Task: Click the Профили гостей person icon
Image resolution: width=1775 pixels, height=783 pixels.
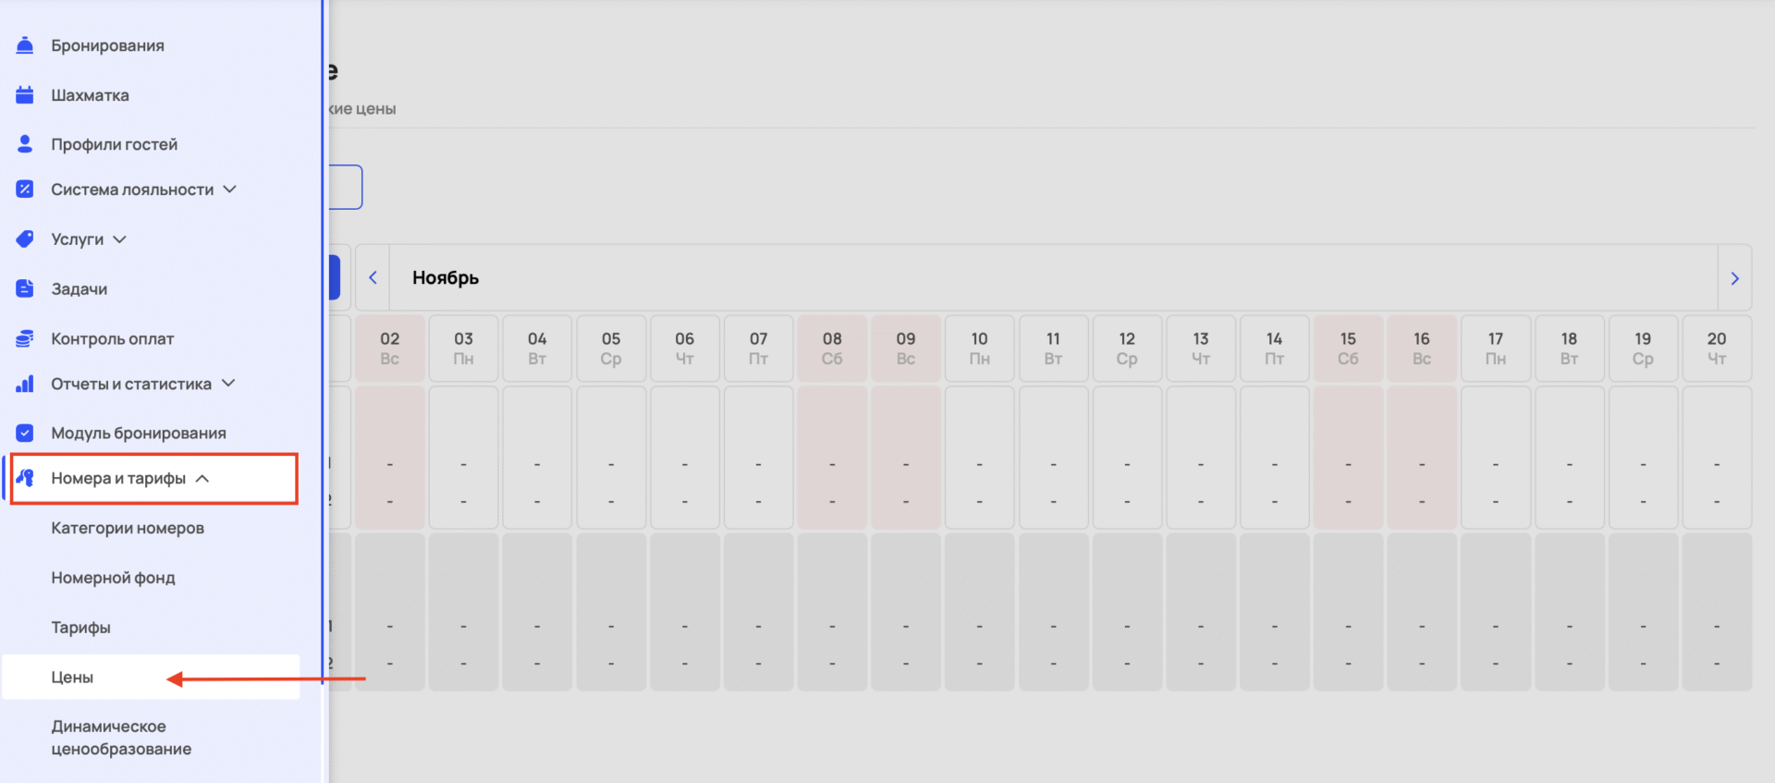Action: tap(25, 144)
